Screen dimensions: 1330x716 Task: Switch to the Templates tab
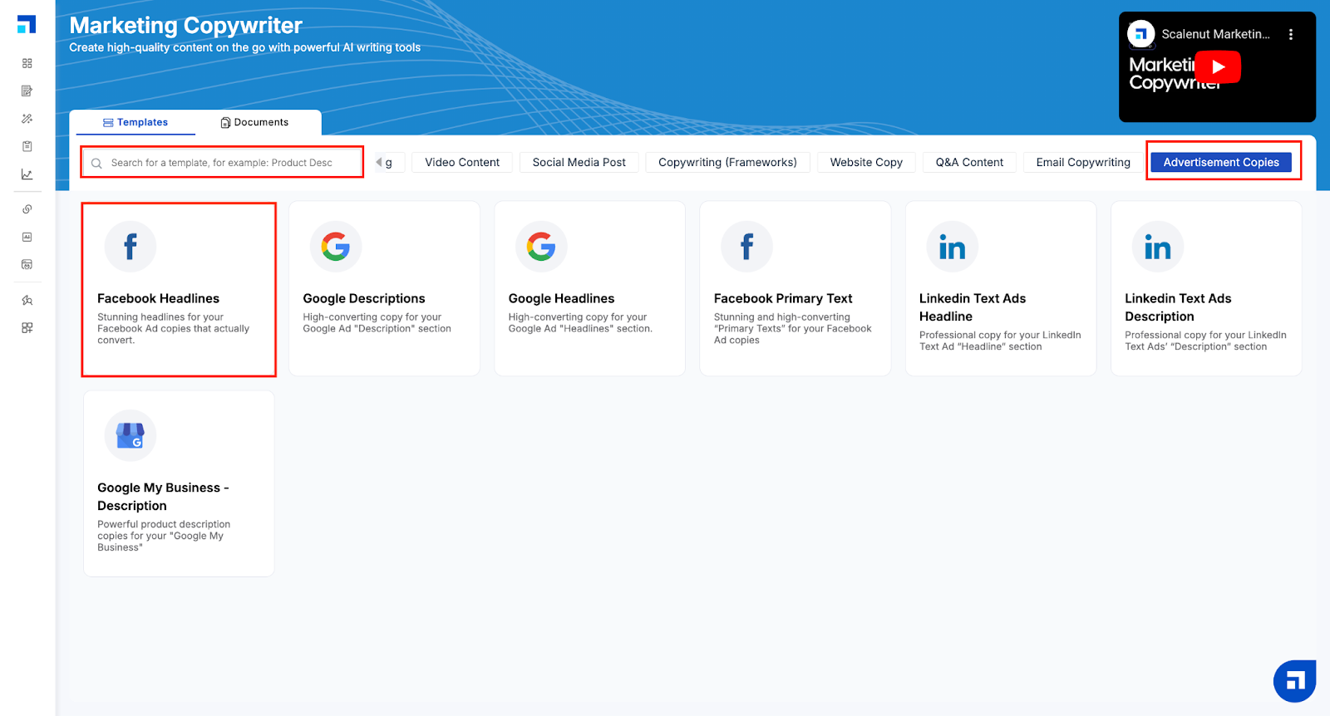click(x=135, y=122)
